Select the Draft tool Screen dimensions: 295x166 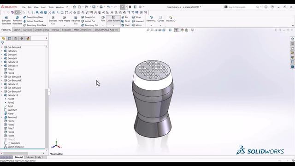click(125, 21)
